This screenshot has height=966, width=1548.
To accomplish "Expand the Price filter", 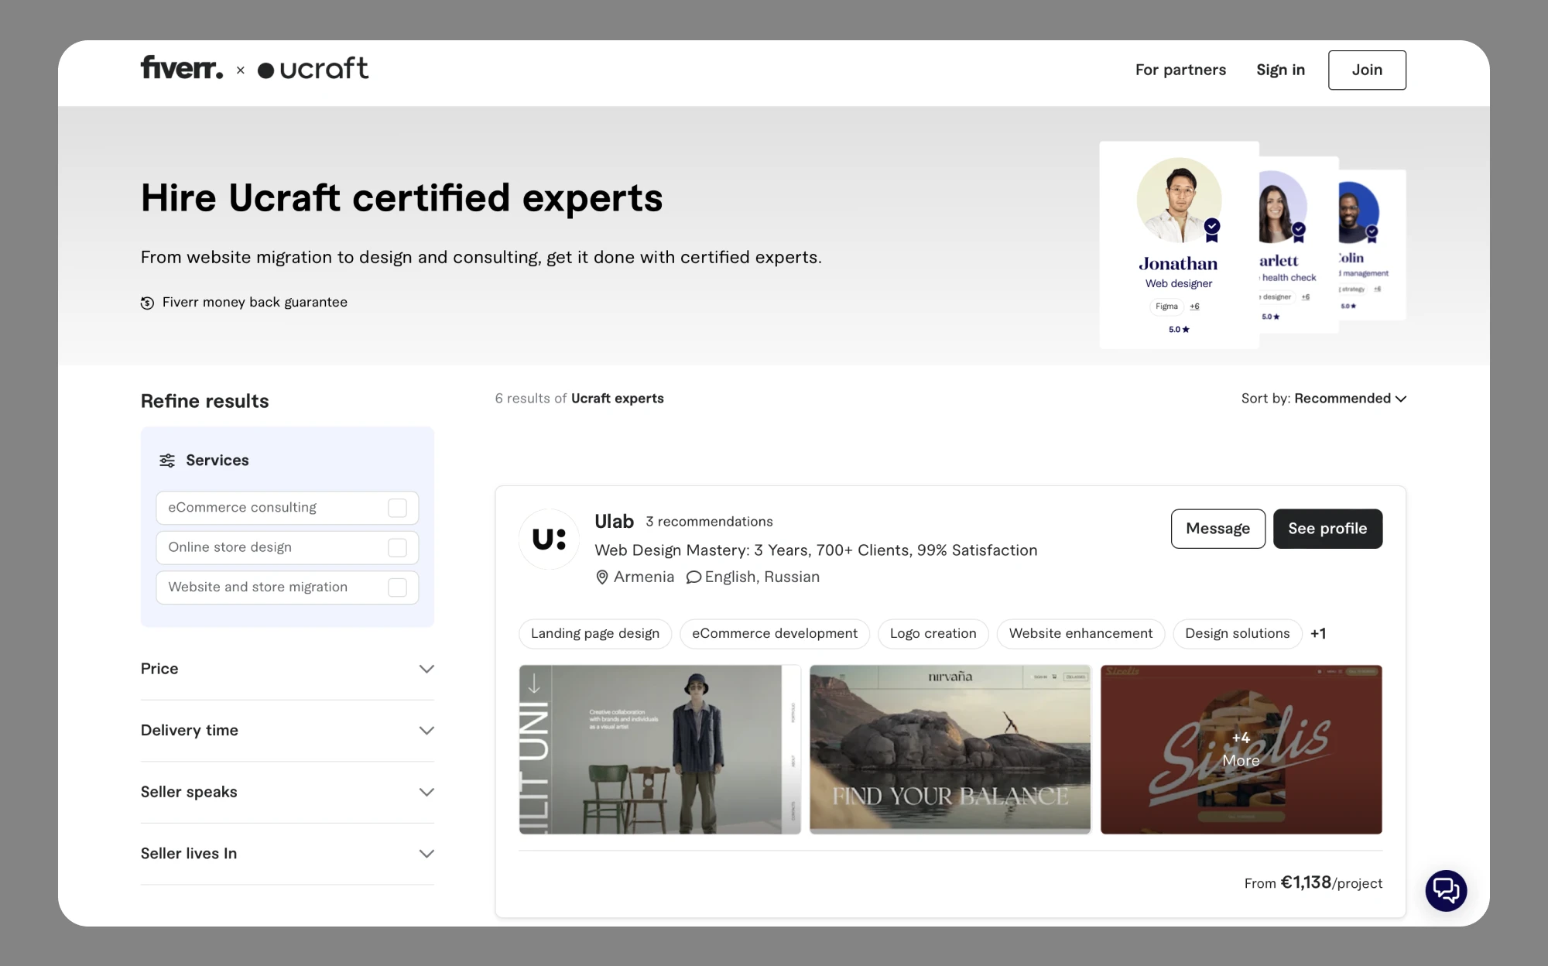I will pyautogui.click(x=287, y=669).
